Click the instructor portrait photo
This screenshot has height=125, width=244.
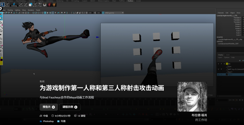tap(192, 97)
